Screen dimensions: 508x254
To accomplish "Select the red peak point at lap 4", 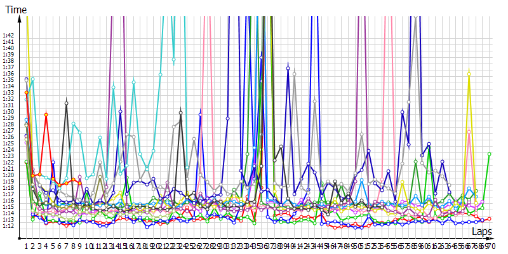I will [46, 114].
